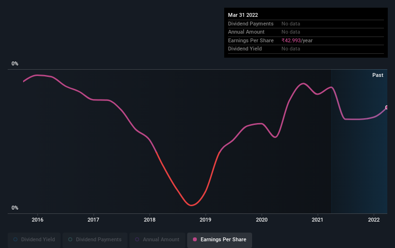
Task: Click the 2016 x-axis label
Action: 38,220
